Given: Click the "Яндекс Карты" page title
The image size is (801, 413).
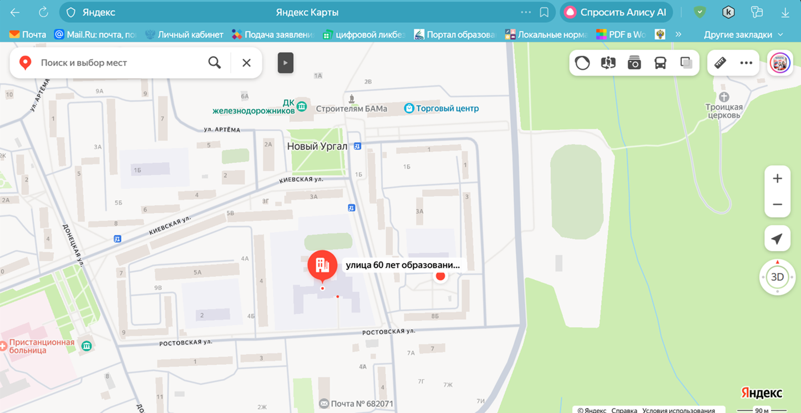Looking at the screenshot, I should click(307, 12).
